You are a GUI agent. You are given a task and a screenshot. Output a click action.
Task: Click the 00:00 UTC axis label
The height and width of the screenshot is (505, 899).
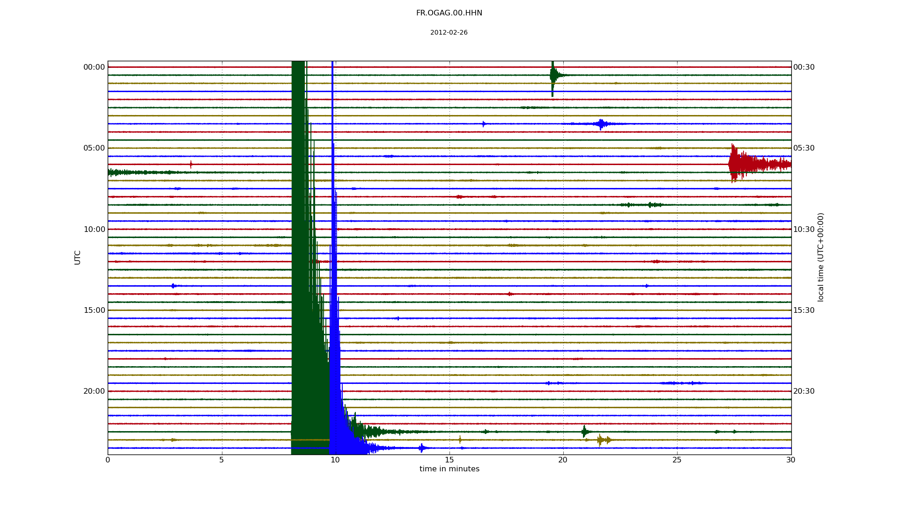click(94, 67)
